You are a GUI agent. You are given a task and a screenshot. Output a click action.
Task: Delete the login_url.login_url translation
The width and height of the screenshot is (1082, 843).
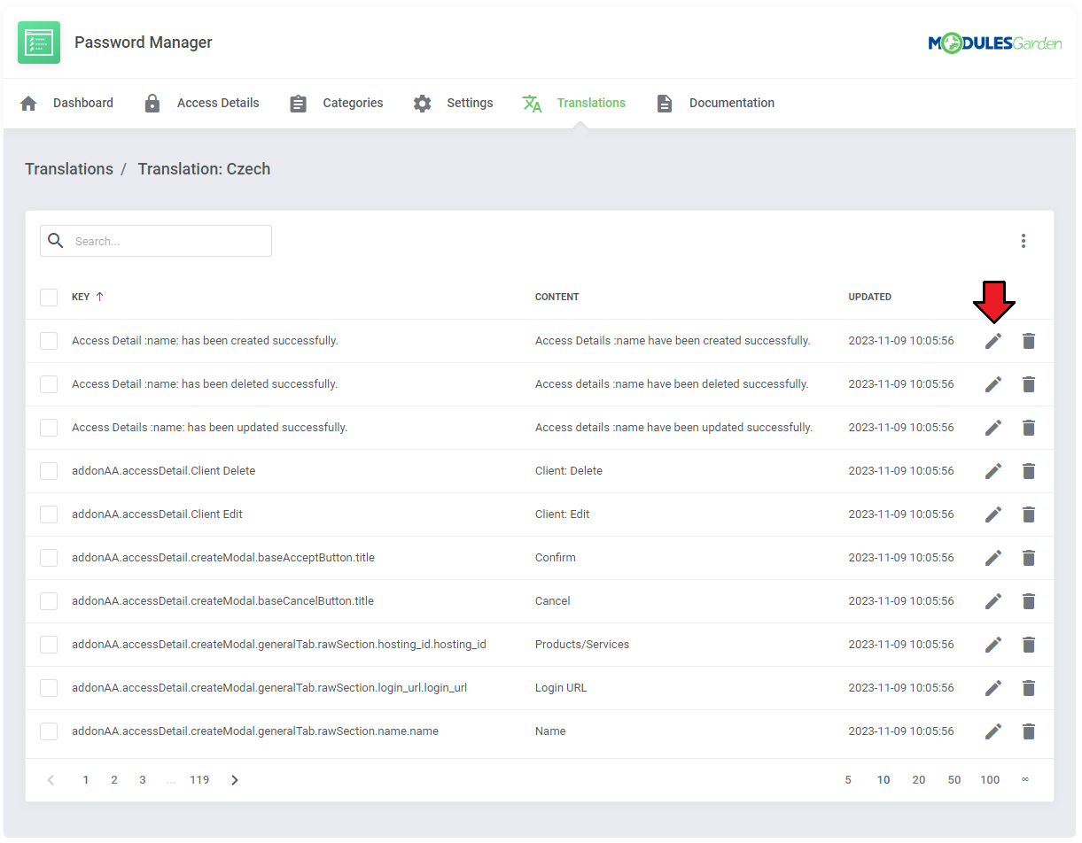(x=1028, y=688)
